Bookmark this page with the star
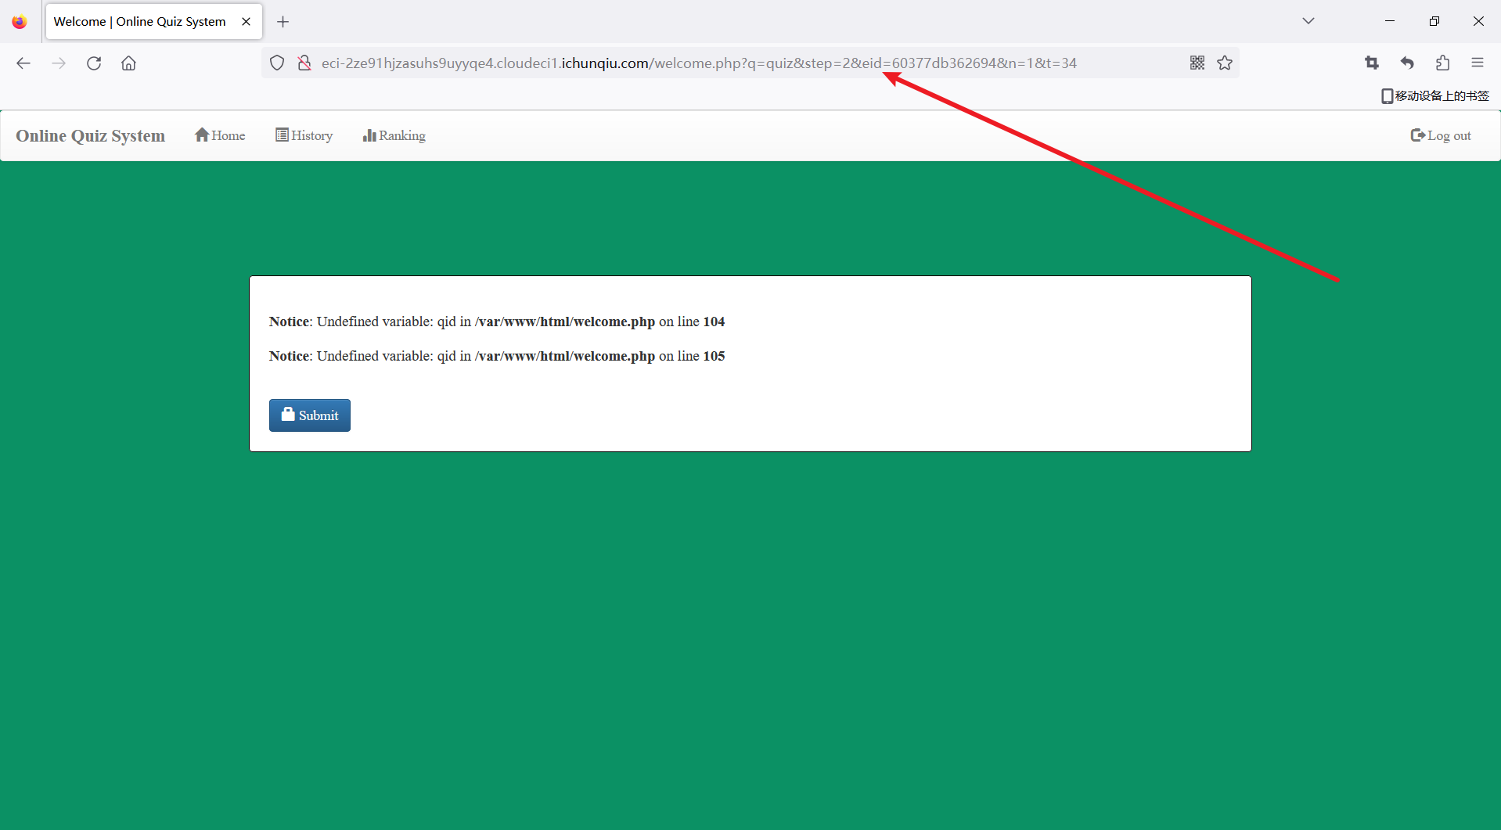Viewport: 1501px width, 830px height. 1225,63
